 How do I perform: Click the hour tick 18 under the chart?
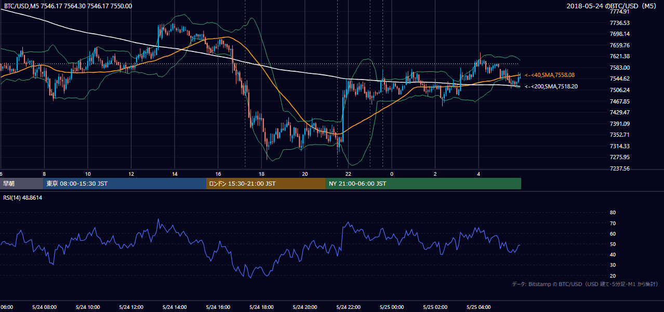[262, 174]
